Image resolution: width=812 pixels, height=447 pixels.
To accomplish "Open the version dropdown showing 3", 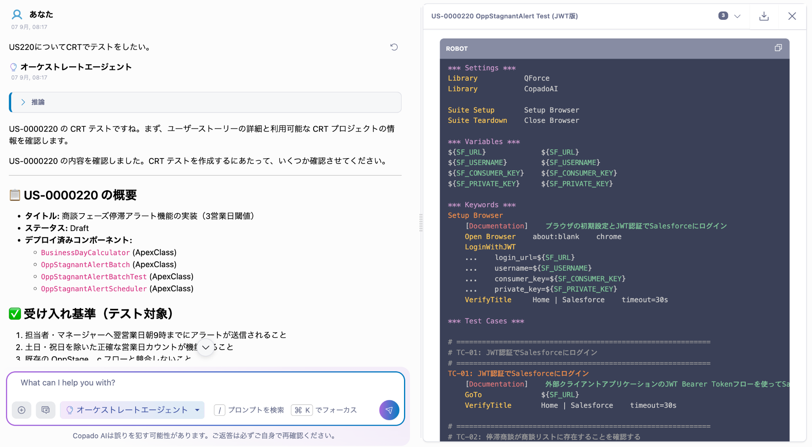I will tap(737, 16).
